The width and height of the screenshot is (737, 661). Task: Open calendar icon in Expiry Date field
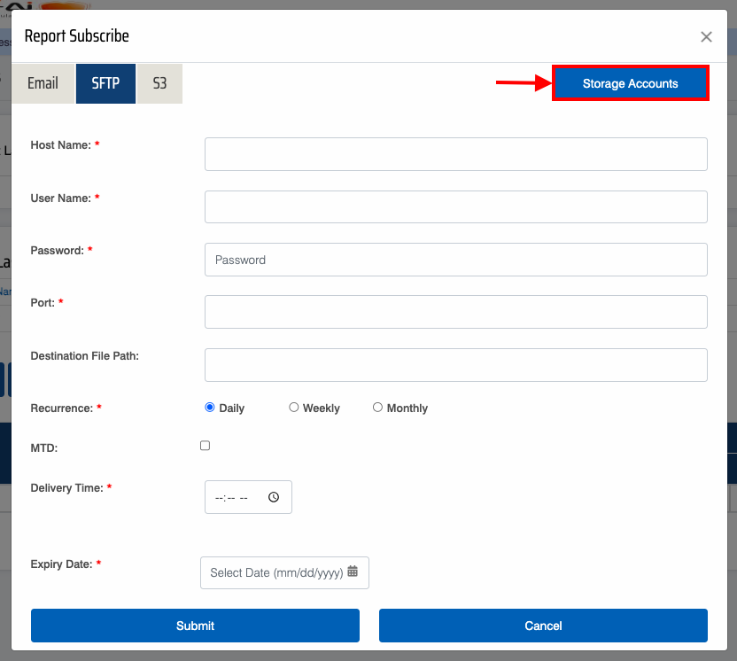click(353, 572)
